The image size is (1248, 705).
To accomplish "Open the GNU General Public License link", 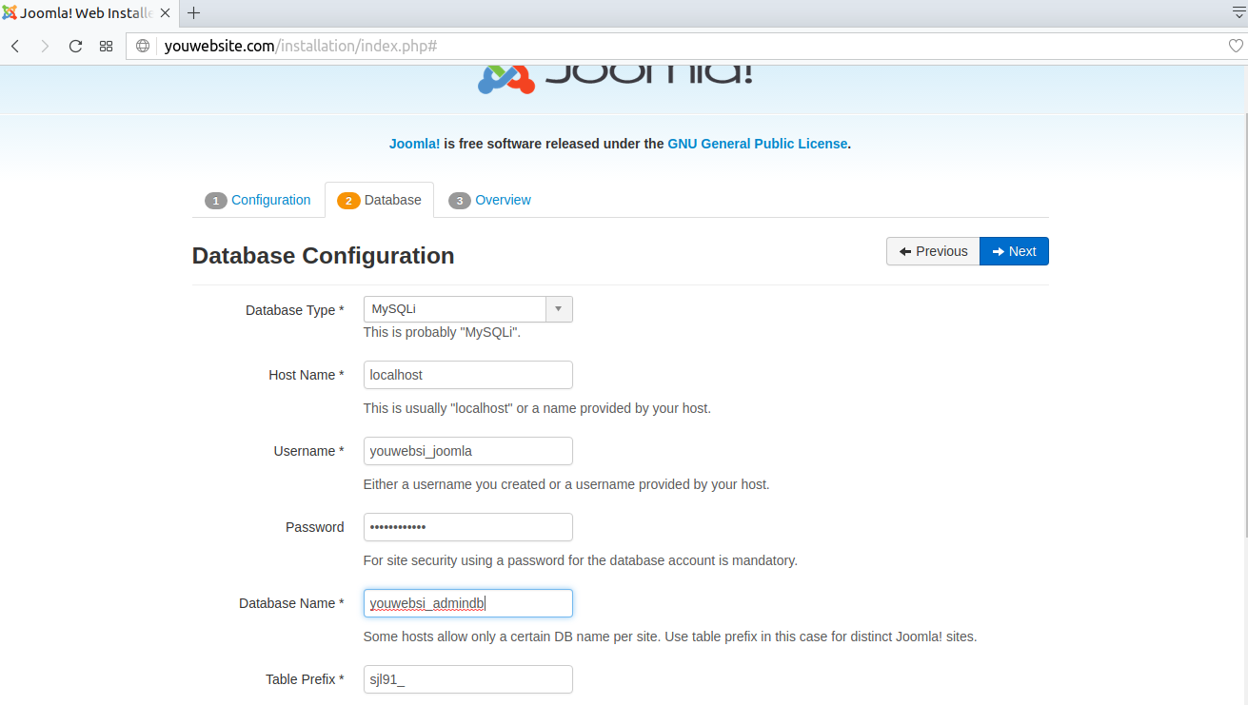I will point(757,144).
